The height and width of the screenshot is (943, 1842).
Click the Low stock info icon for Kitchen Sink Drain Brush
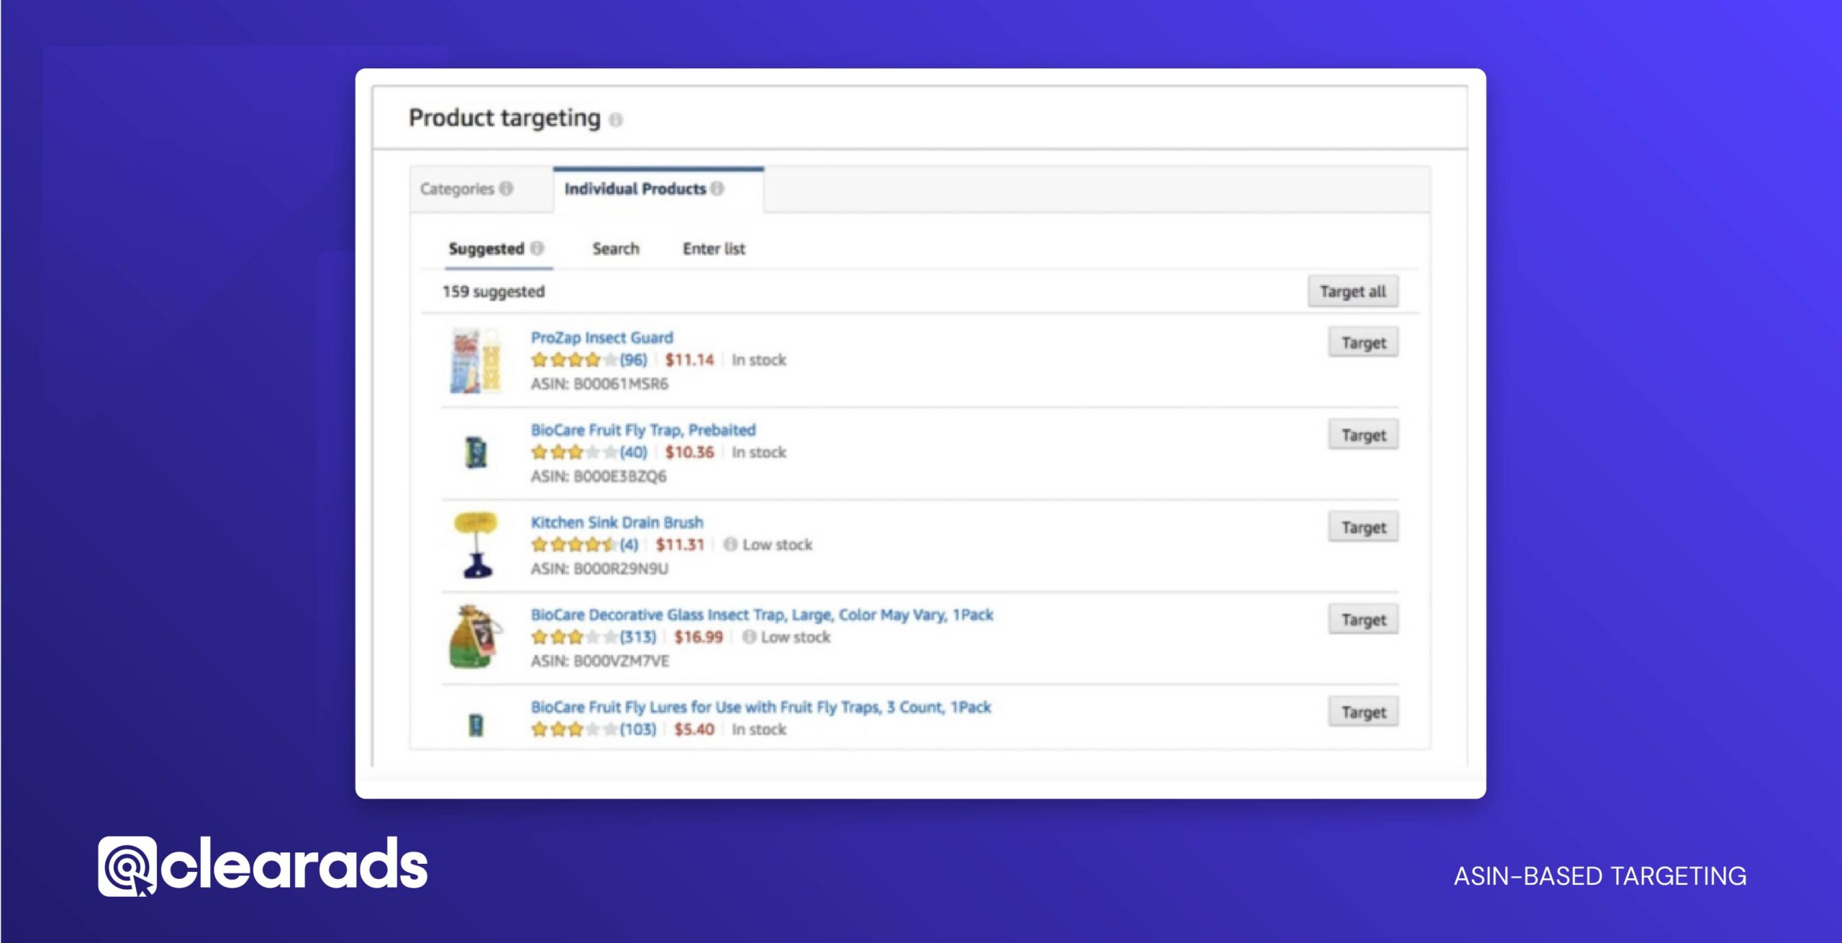[730, 545]
